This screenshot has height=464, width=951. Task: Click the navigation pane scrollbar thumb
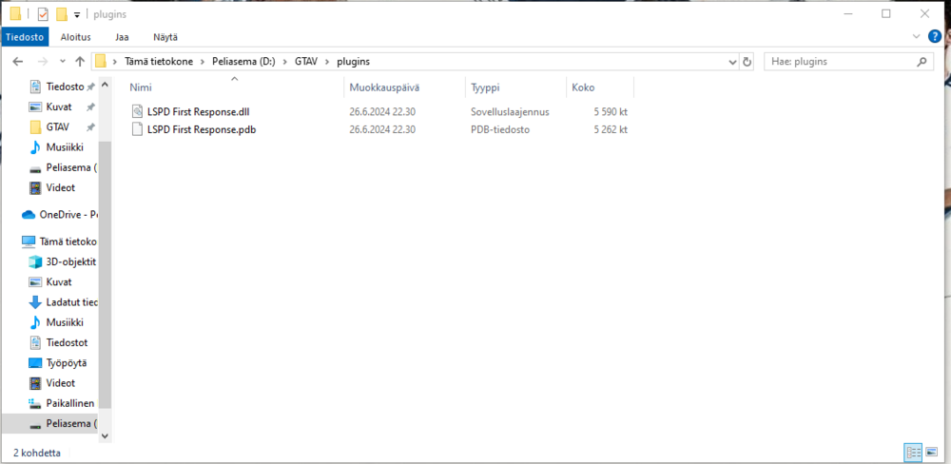point(105,274)
